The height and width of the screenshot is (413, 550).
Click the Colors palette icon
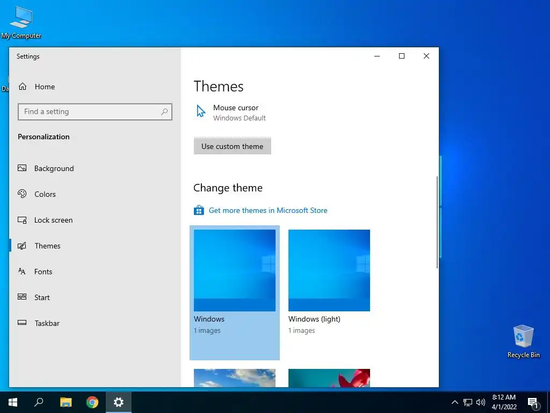tap(22, 194)
